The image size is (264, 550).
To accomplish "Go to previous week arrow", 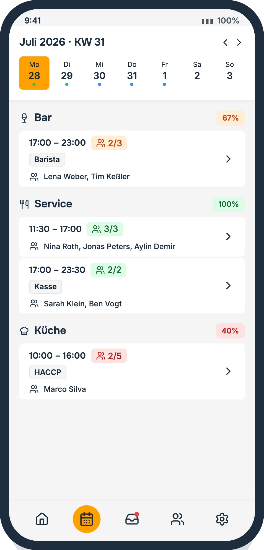I will [226, 42].
